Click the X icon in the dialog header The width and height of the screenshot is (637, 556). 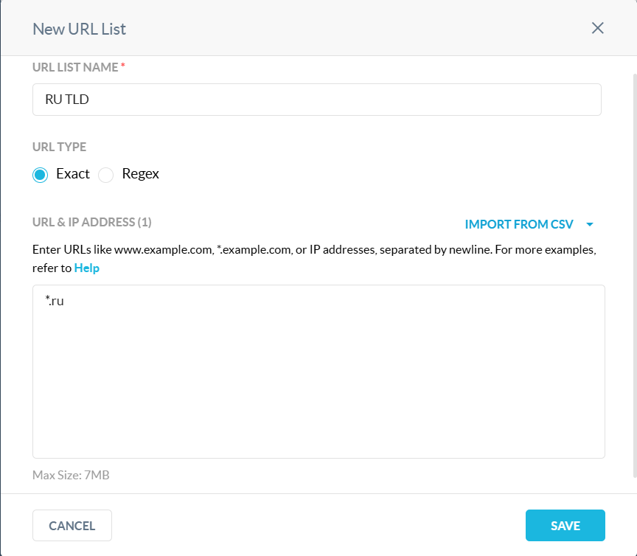[597, 28]
